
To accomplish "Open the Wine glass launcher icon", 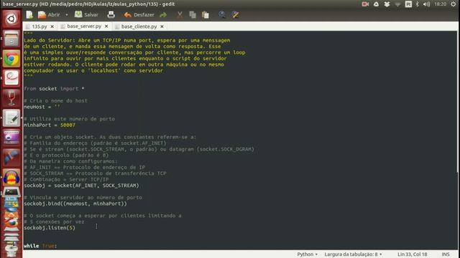I will [11, 98].
